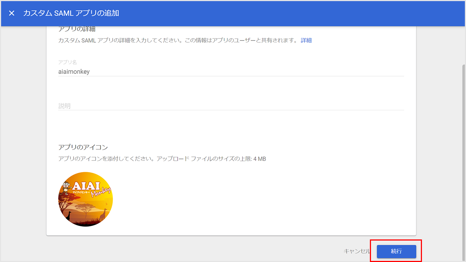
Task: Click the 4 MB upload size limit text
Action: pos(260,159)
